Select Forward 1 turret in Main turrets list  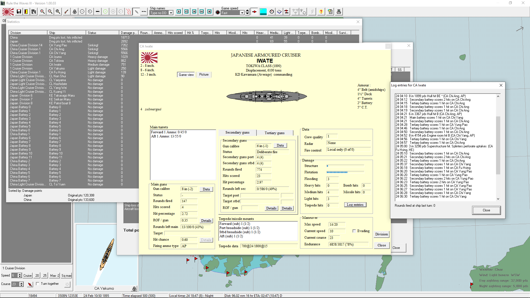pos(169,132)
